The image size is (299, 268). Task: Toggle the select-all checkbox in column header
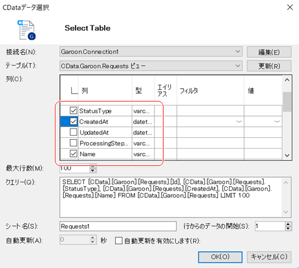coord(74,90)
